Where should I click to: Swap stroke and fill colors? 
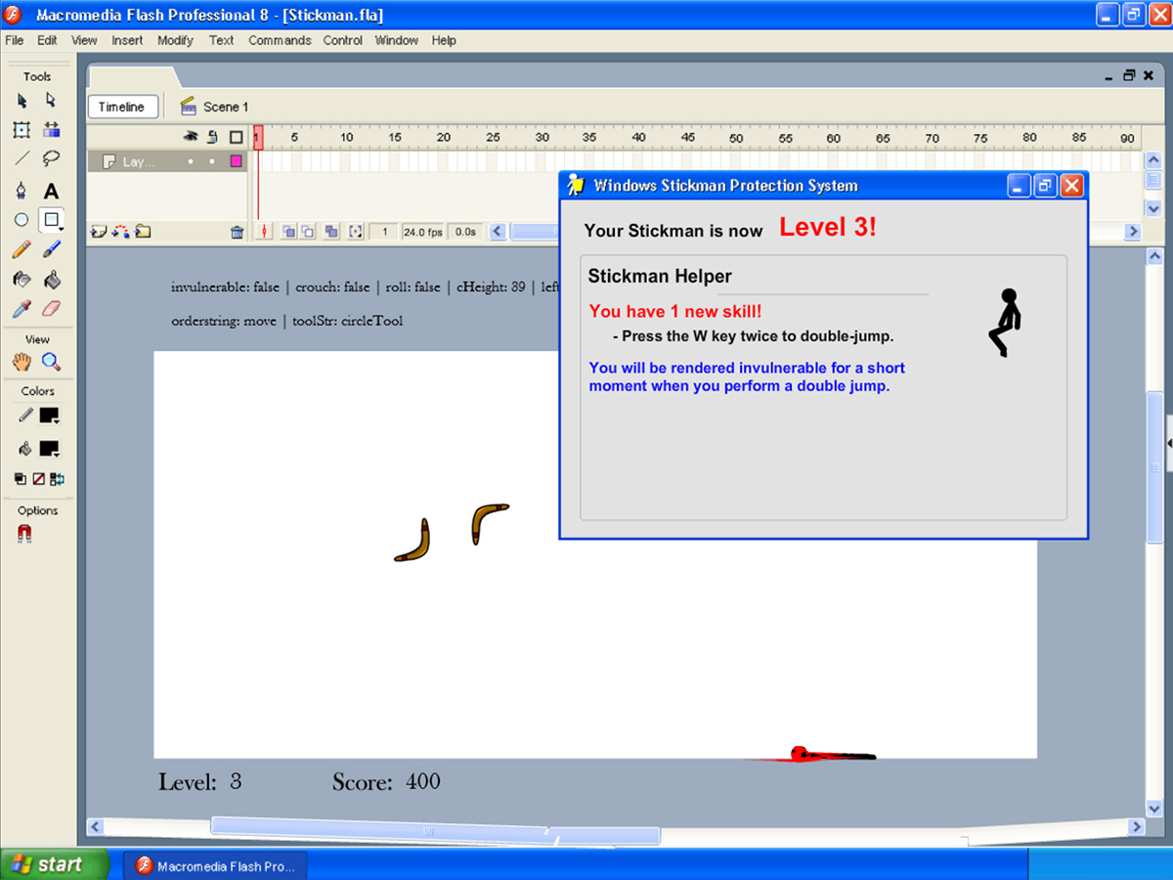pos(58,479)
